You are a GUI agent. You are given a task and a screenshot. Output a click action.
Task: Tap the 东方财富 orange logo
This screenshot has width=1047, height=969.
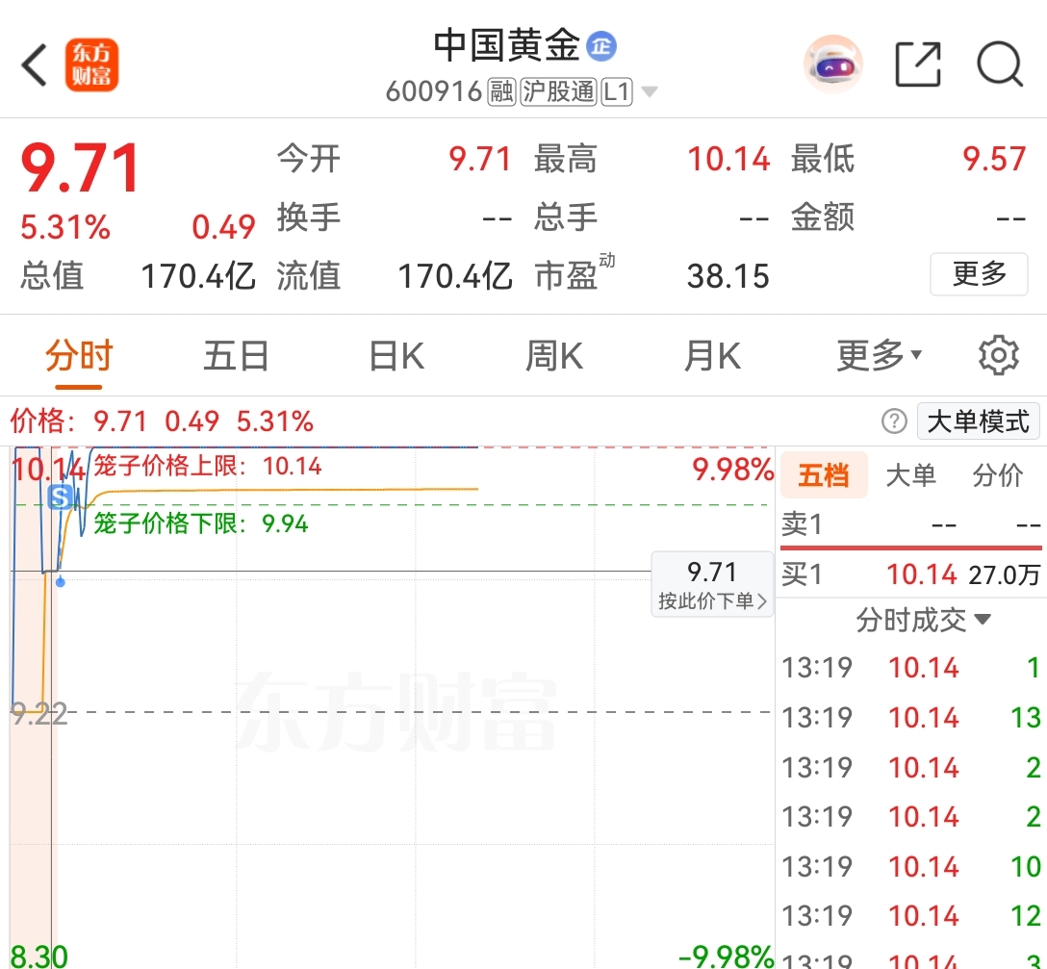91,64
